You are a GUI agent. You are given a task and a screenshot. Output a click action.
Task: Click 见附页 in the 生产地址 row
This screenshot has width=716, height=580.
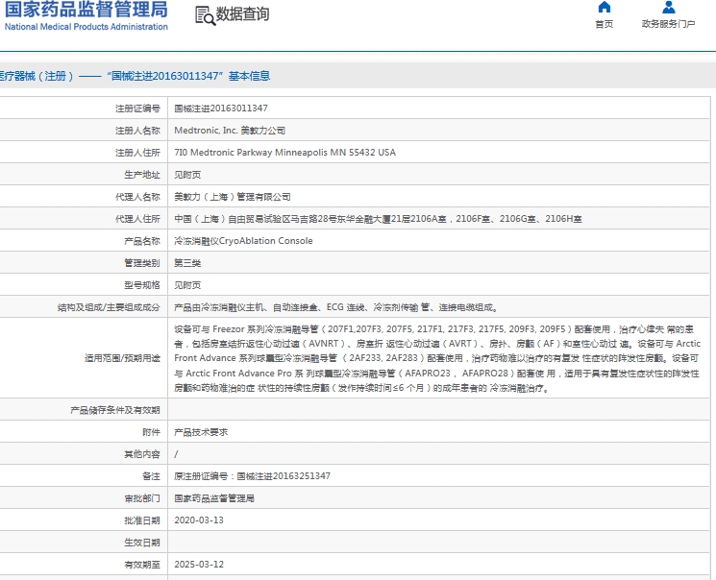187,175
